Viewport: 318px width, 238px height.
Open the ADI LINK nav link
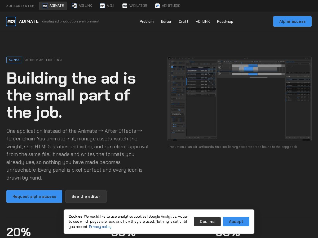click(203, 21)
